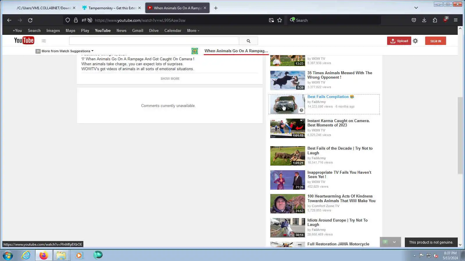The image size is (465, 261).
Task: Open the YouTube guide menu icon
Action: (44, 41)
